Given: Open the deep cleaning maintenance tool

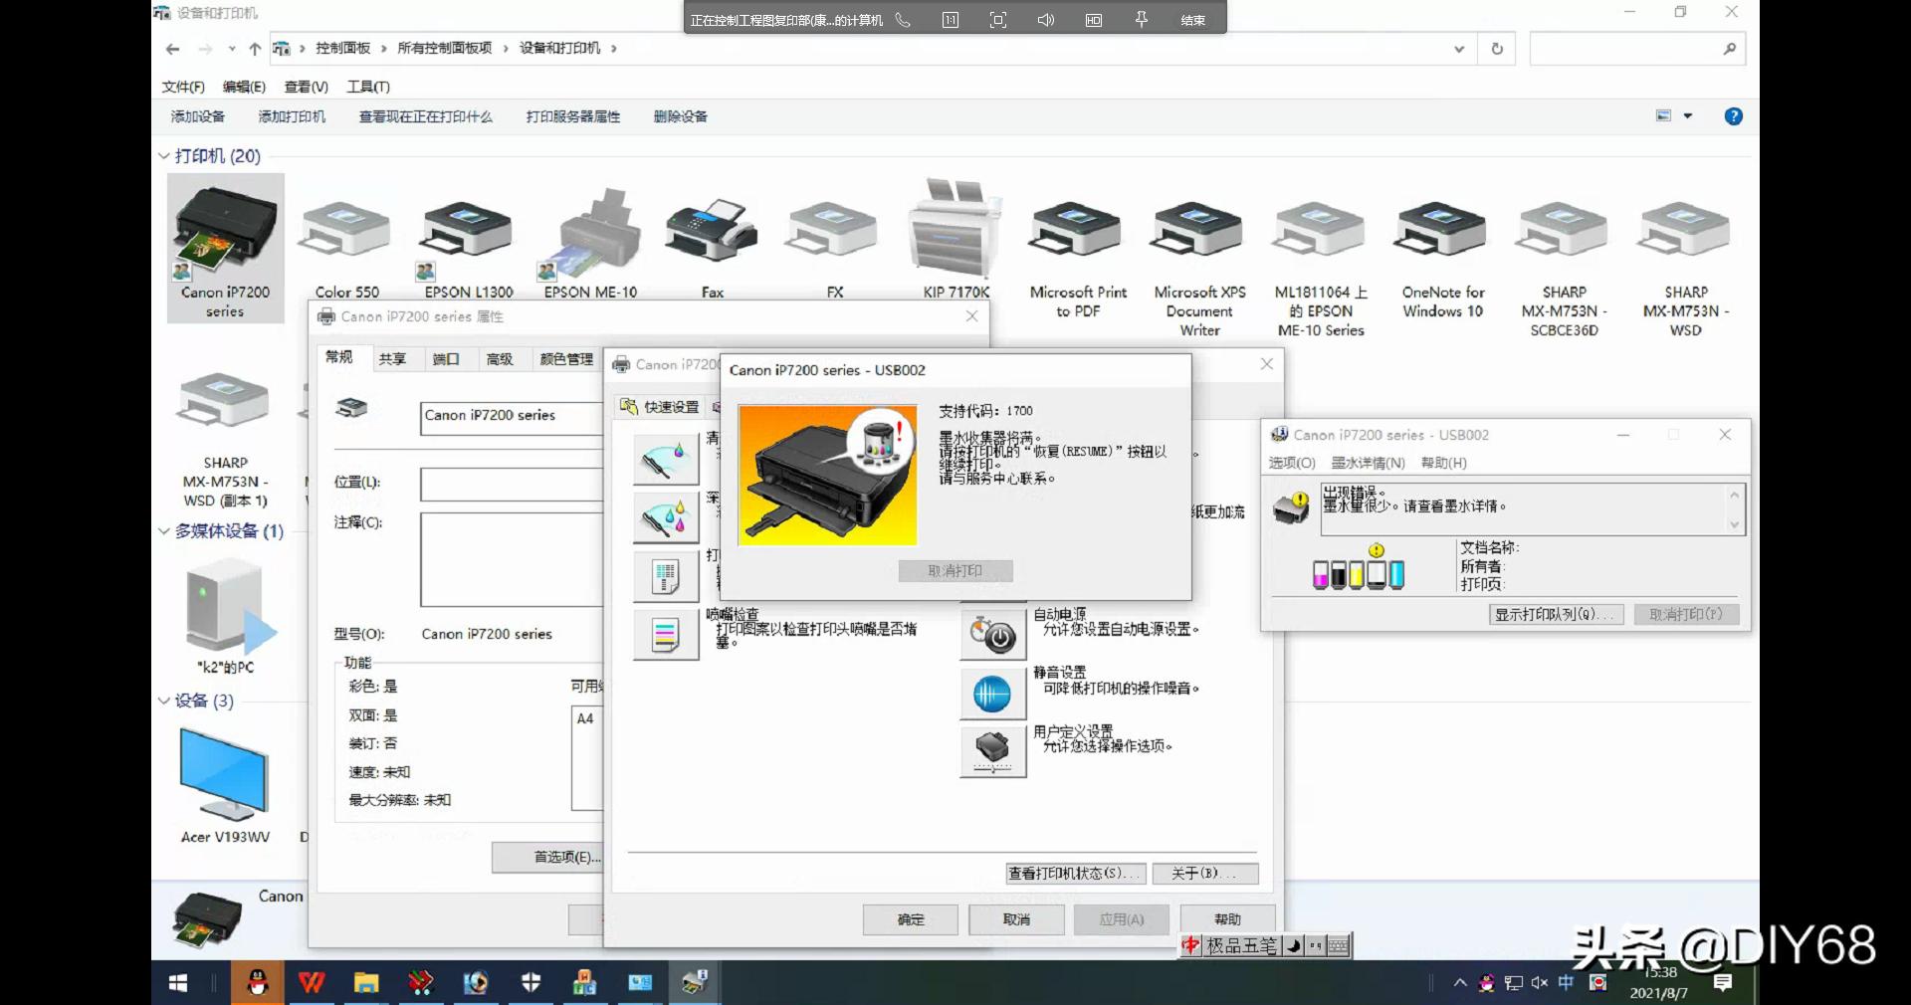Looking at the screenshot, I should (665, 517).
